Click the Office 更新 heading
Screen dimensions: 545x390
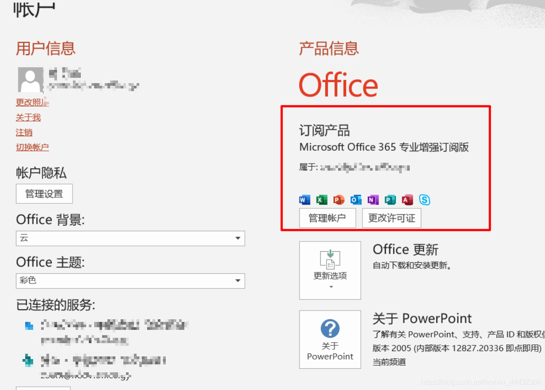coord(405,249)
